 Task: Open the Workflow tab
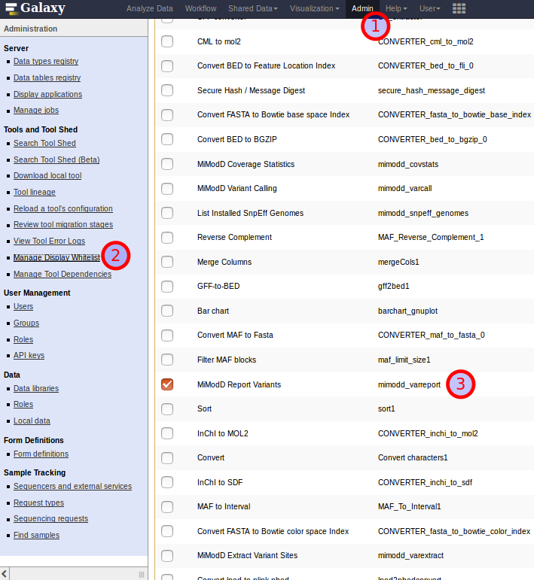200,8
